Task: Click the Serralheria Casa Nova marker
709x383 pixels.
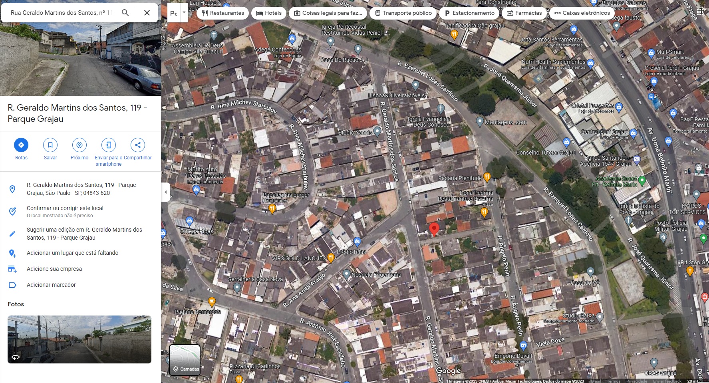Action: pos(237,288)
